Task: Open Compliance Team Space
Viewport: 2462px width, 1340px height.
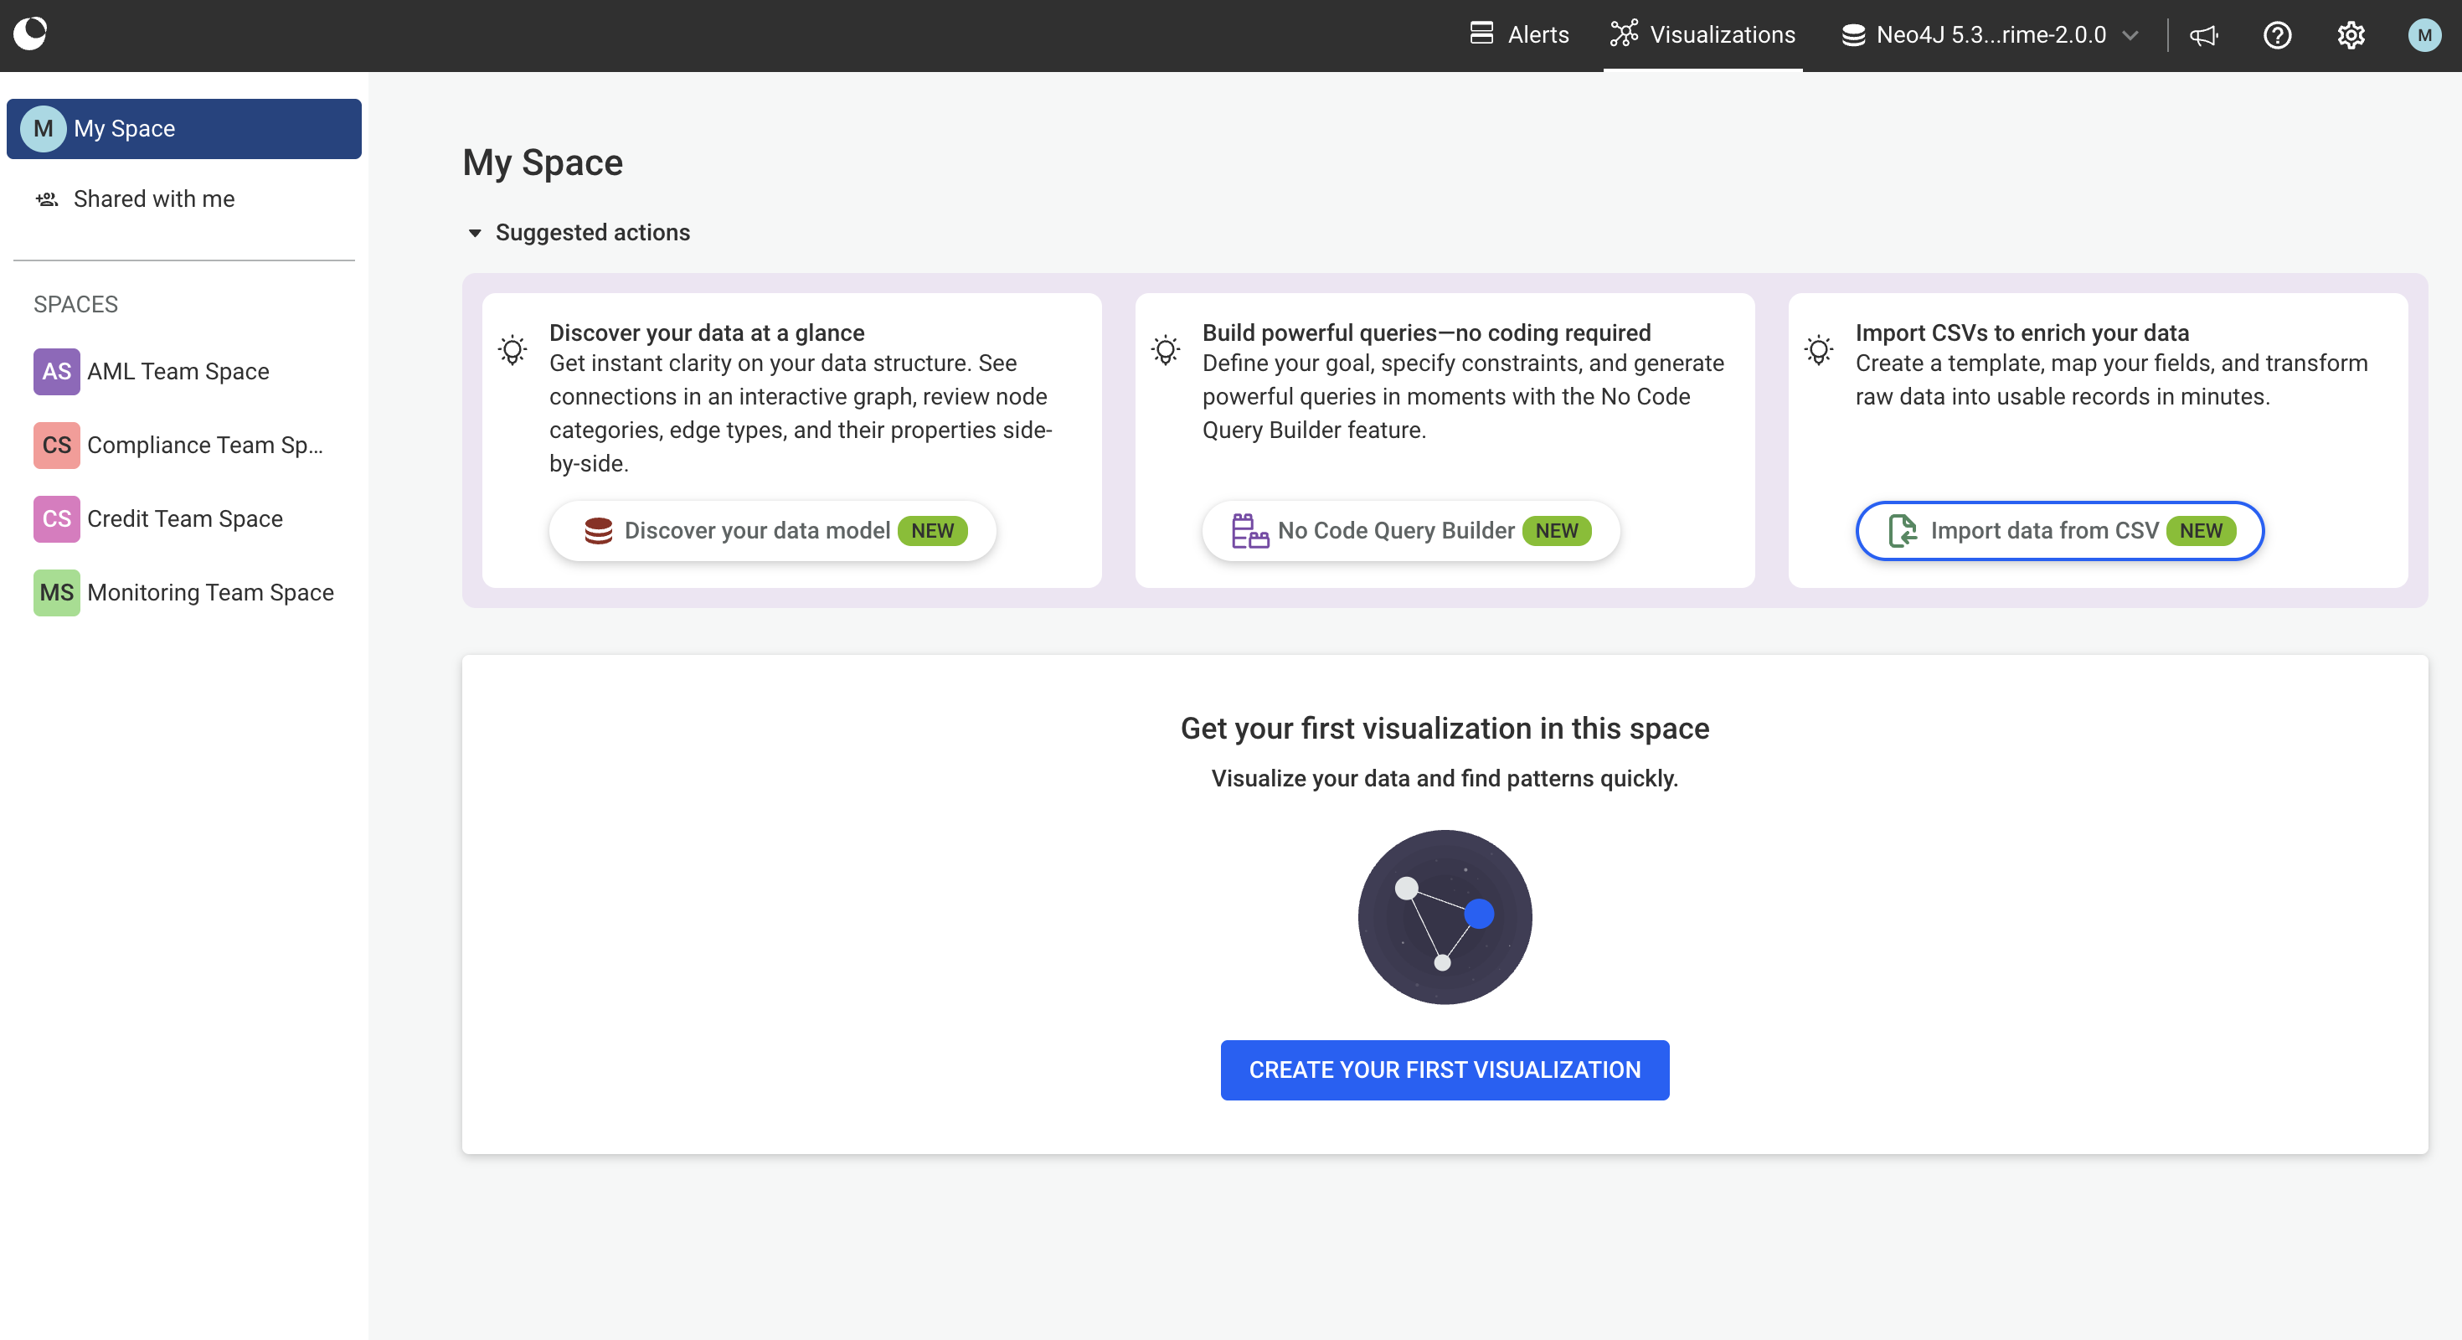Action: (x=204, y=446)
